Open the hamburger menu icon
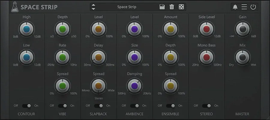 point(244,7)
